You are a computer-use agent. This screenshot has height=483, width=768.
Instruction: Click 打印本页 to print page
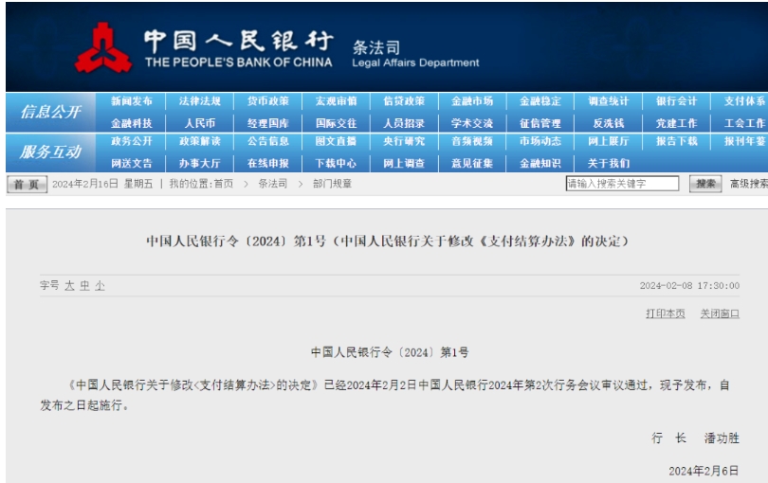pyautogui.click(x=665, y=313)
